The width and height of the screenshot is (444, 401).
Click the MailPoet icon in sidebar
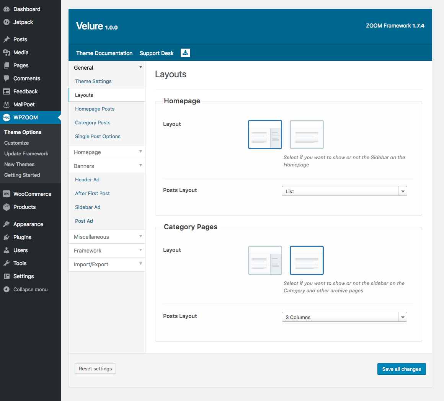click(7, 104)
